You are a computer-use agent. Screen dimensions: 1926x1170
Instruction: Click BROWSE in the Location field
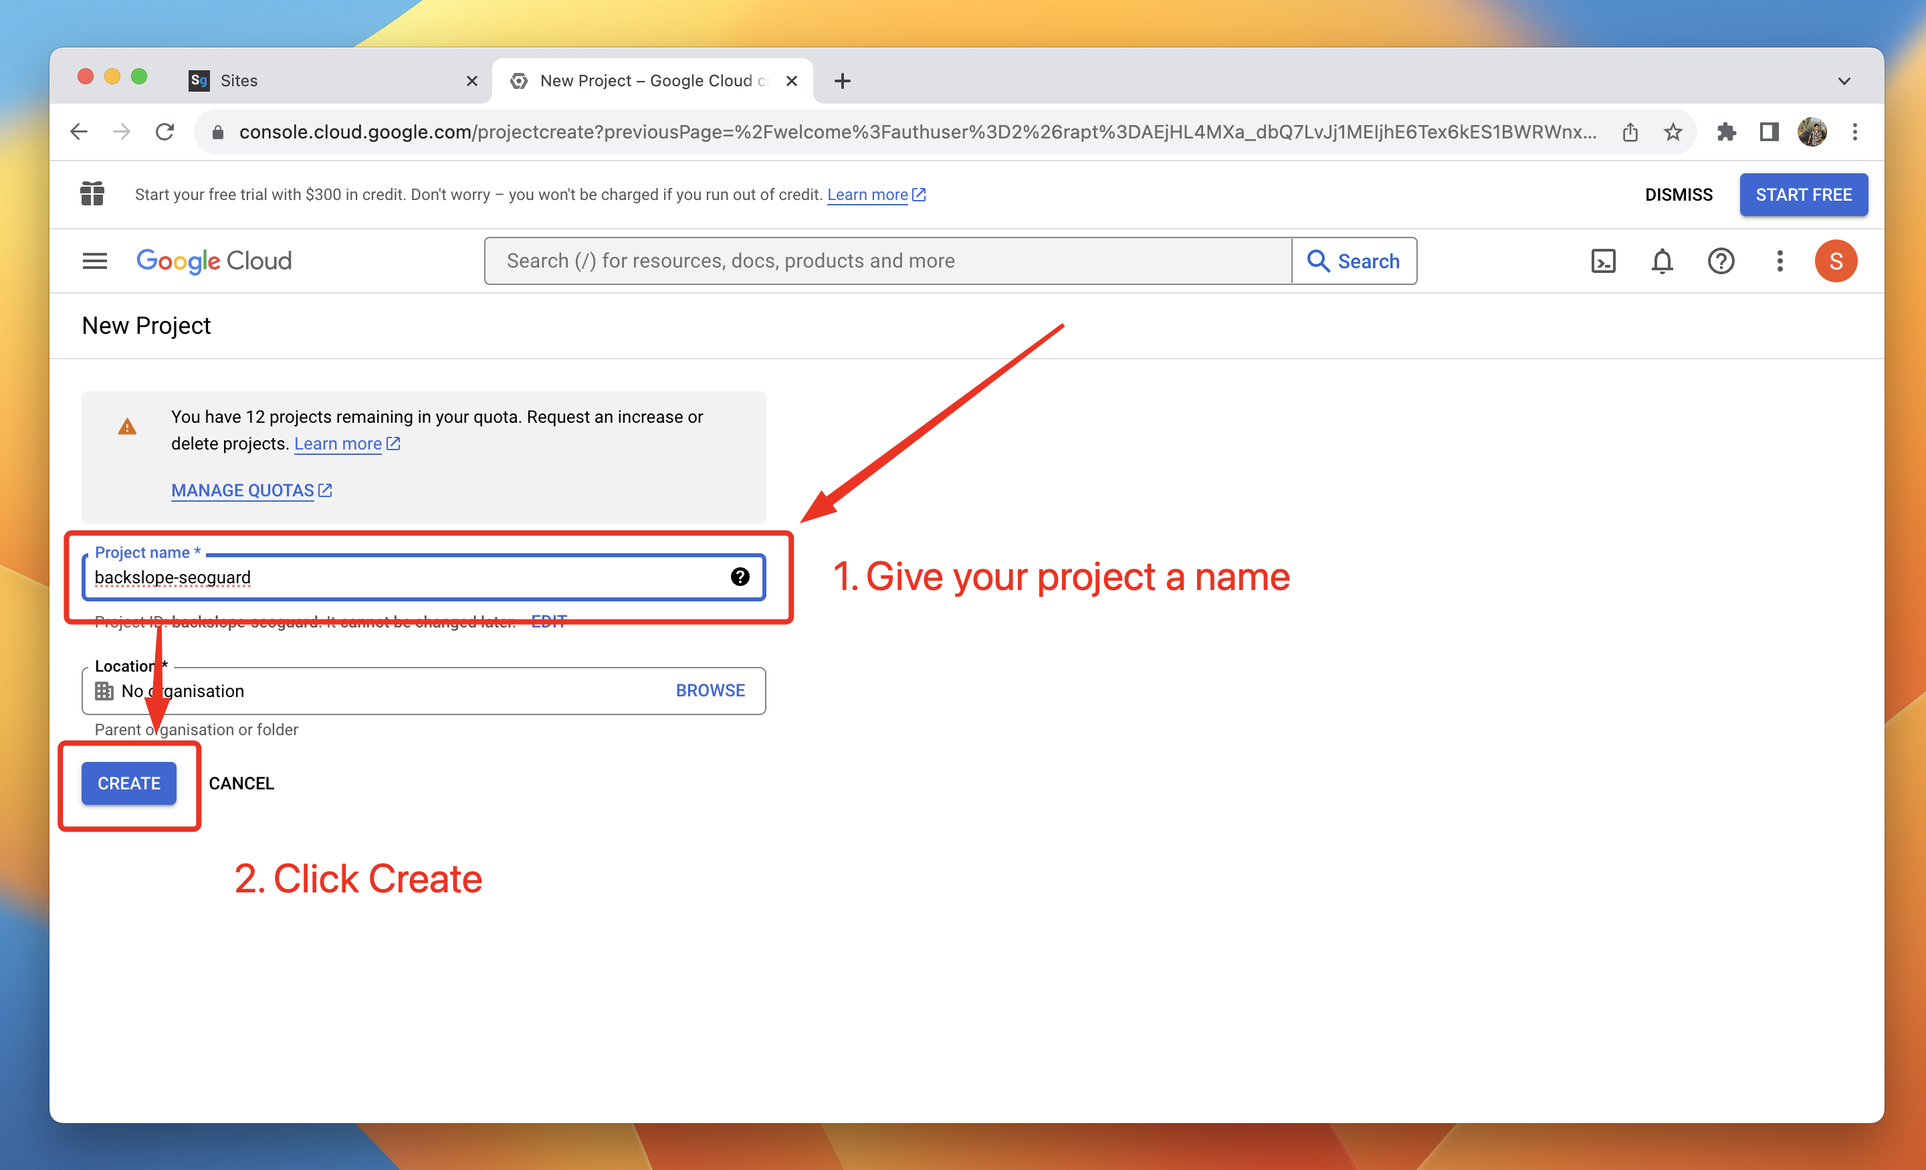710,690
